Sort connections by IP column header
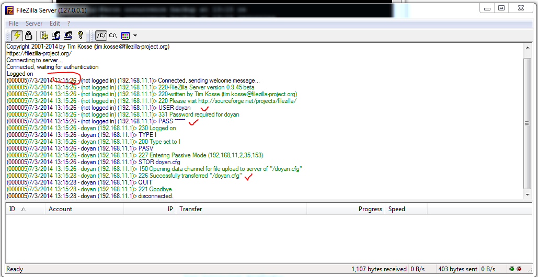 coord(150,209)
